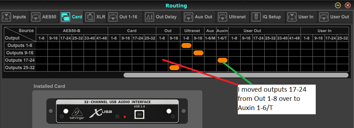Click the Ultranet OUT icon
Screen dimensions: 354x128
tap(223, 17)
